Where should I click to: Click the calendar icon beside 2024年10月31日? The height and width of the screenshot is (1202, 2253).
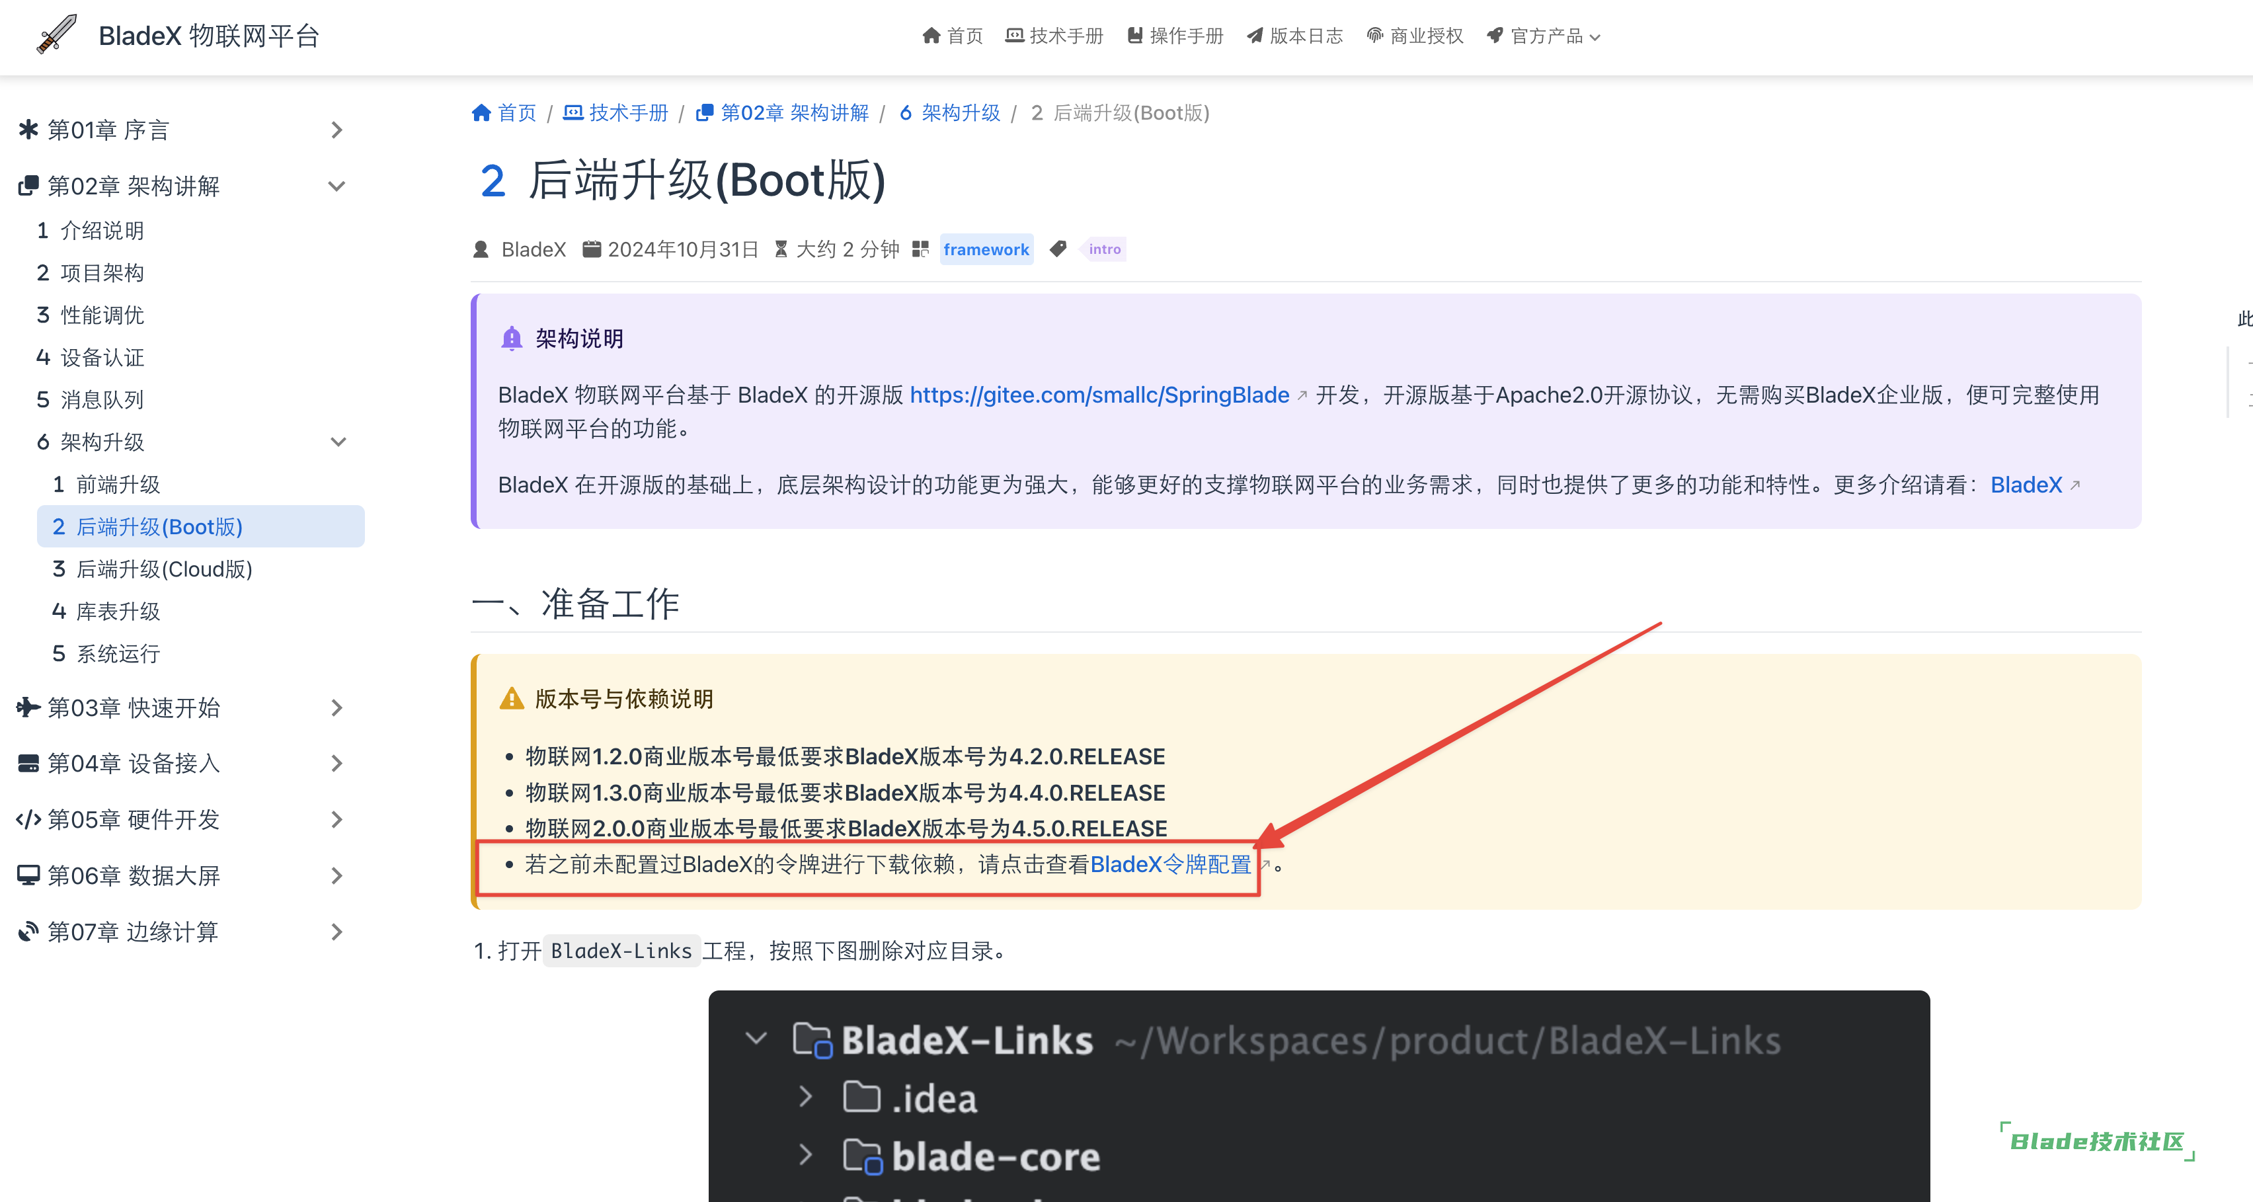click(592, 249)
